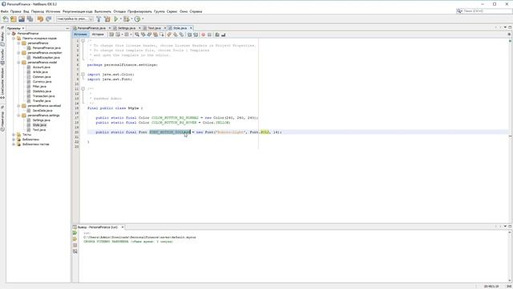Select Currency.java in the project tree
Screen dimensions: 513x289
point(42,82)
